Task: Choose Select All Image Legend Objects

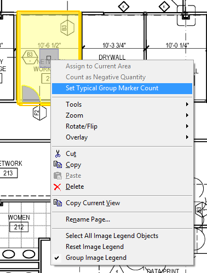Action: [122, 236]
